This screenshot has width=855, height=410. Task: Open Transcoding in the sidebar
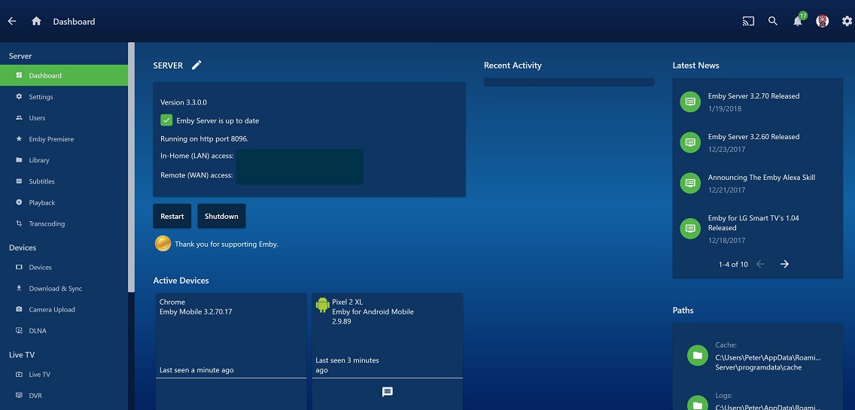pyautogui.click(x=47, y=223)
